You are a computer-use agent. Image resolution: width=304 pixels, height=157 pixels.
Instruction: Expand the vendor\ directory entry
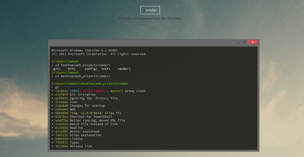[124, 69]
